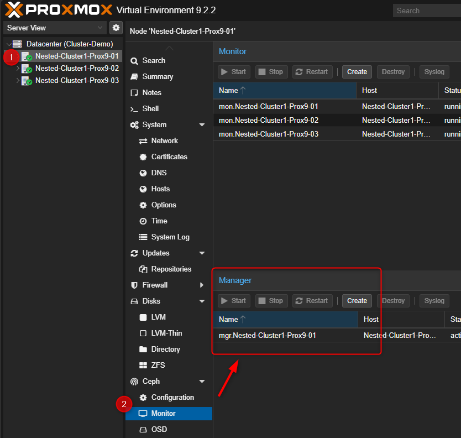The image size is (461, 438).
Task: Click Stop in the Monitor toolbar
Action: coord(271,72)
